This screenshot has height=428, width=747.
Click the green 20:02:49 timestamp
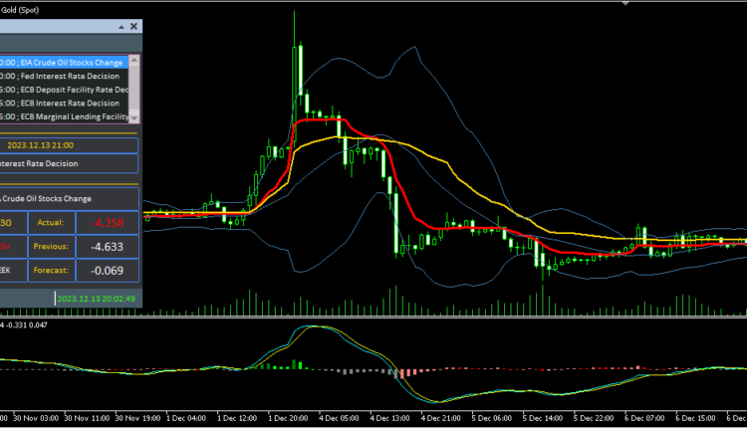point(98,298)
